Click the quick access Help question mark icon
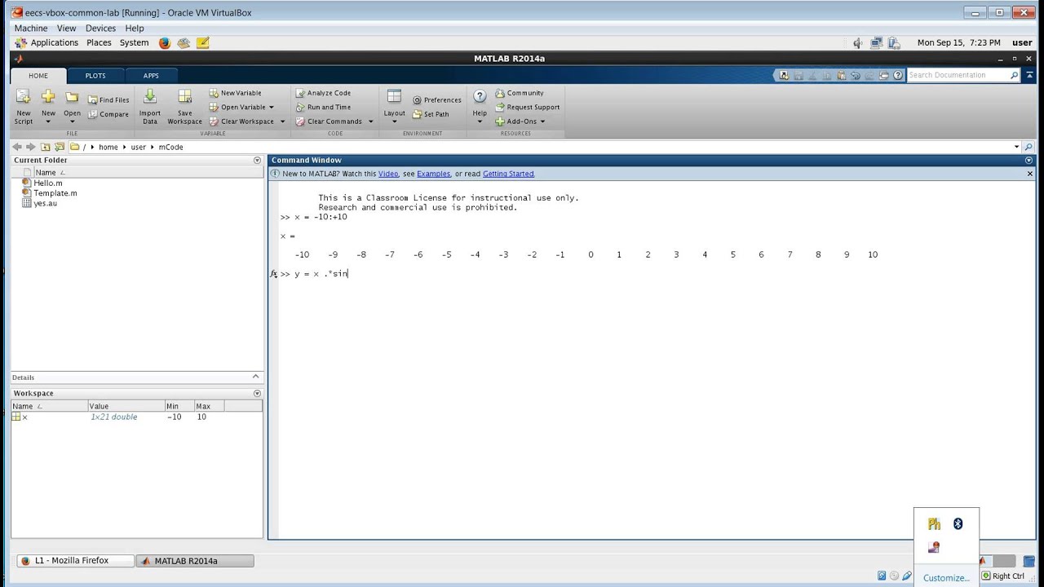 [x=898, y=75]
